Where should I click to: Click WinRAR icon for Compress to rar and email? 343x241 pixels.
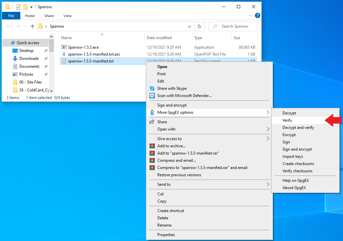pyautogui.click(x=152, y=167)
